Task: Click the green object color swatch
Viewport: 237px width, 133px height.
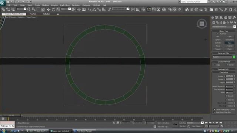Action: point(234,57)
